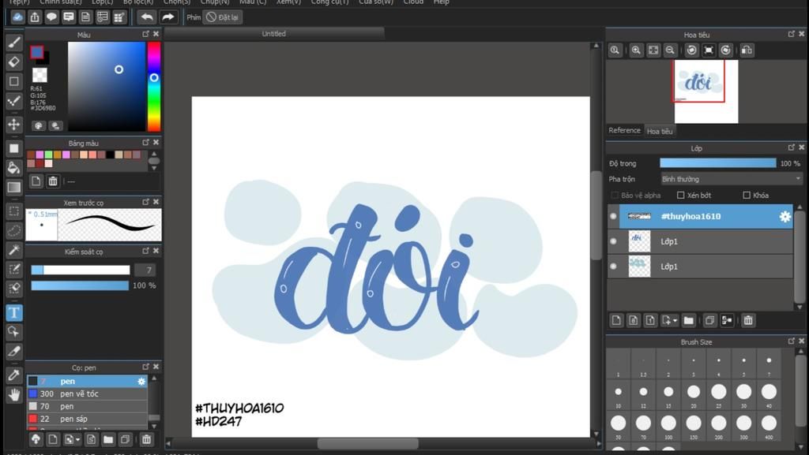Select the rectangular Selection tool
The height and width of the screenshot is (455, 809).
coord(14,211)
